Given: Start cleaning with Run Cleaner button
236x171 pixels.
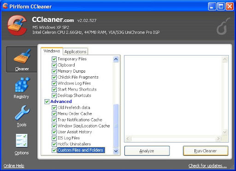Looking at the screenshot, I should 206,151.
